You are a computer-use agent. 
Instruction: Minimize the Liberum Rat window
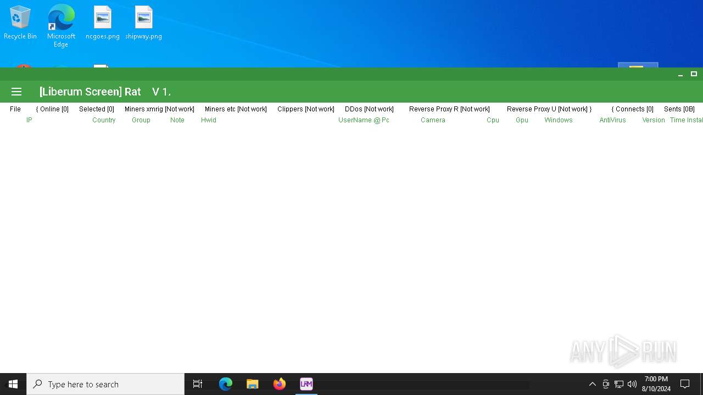tap(680, 74)
